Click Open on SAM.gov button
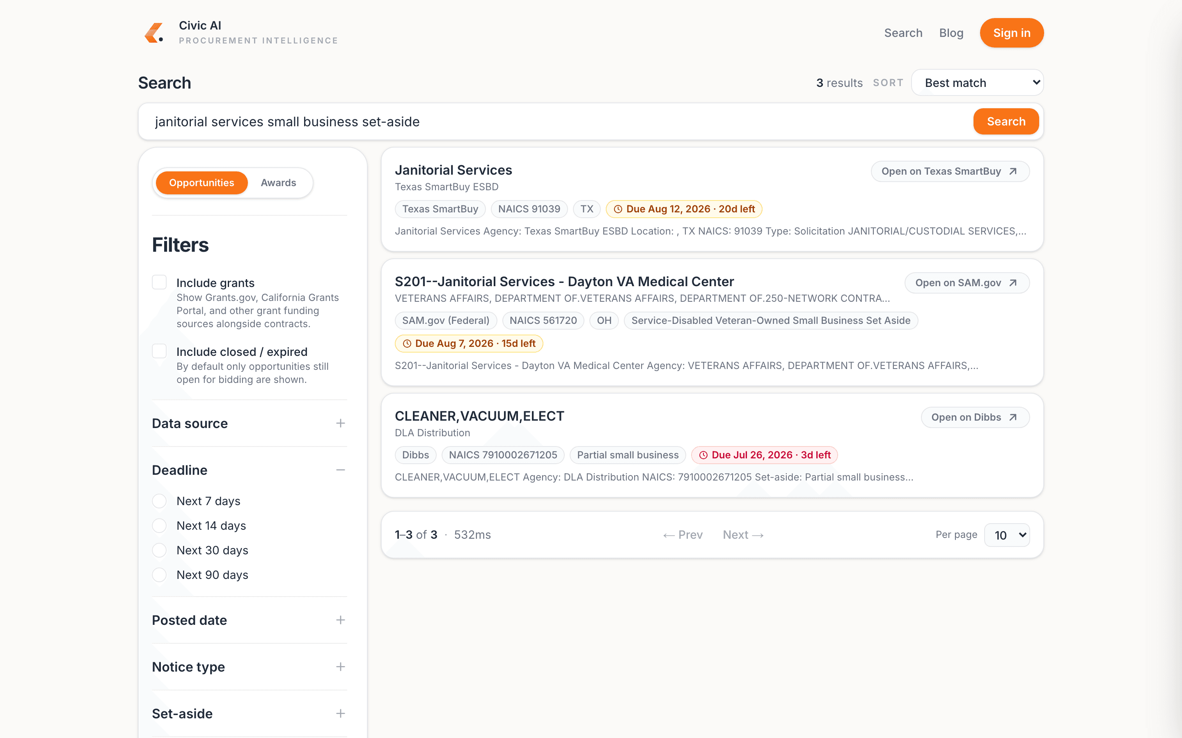This screenshot has width=1182, height=738. (967, 282)
